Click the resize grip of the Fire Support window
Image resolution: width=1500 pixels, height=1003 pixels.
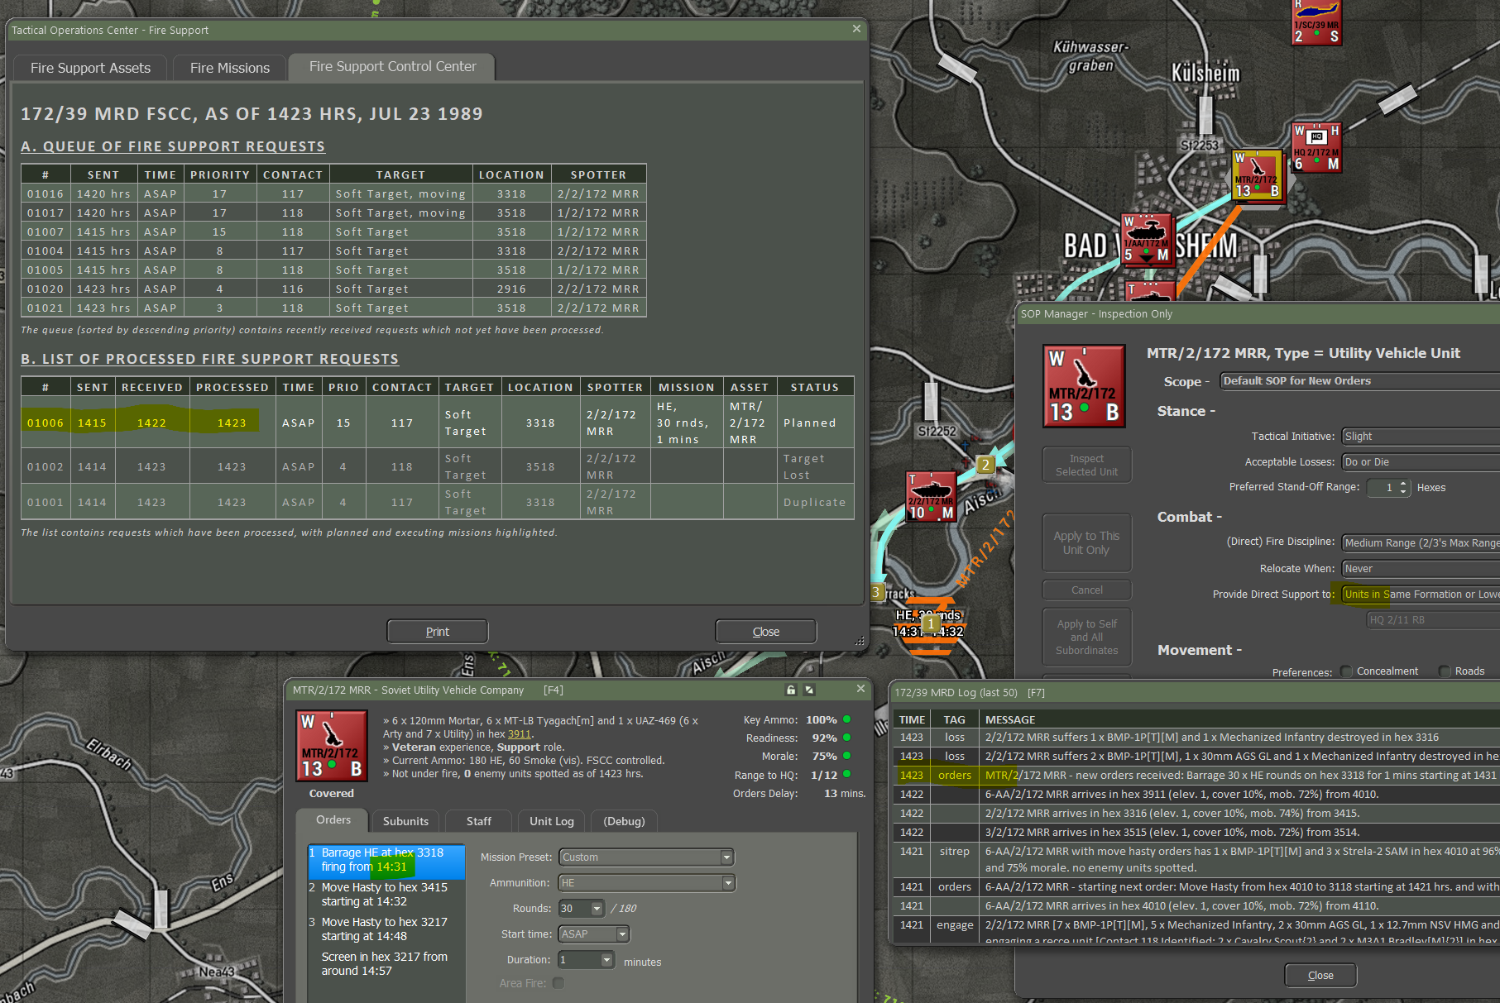(860, 641)
